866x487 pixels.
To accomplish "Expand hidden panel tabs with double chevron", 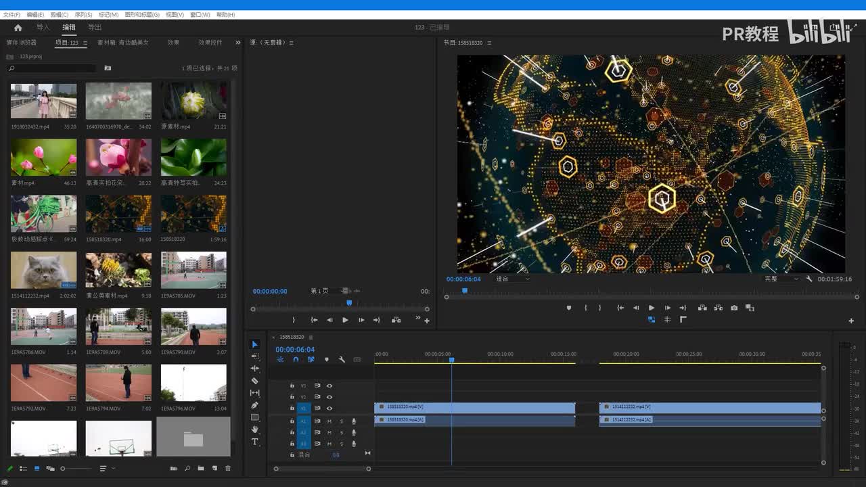I will (x=237, y=43).
